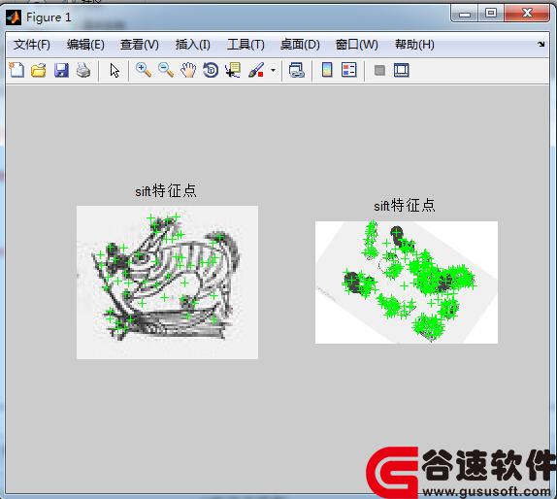Click the MATLAB logo in title bar
This screenshot has width=557, height=499.
[x=14, y=17]
